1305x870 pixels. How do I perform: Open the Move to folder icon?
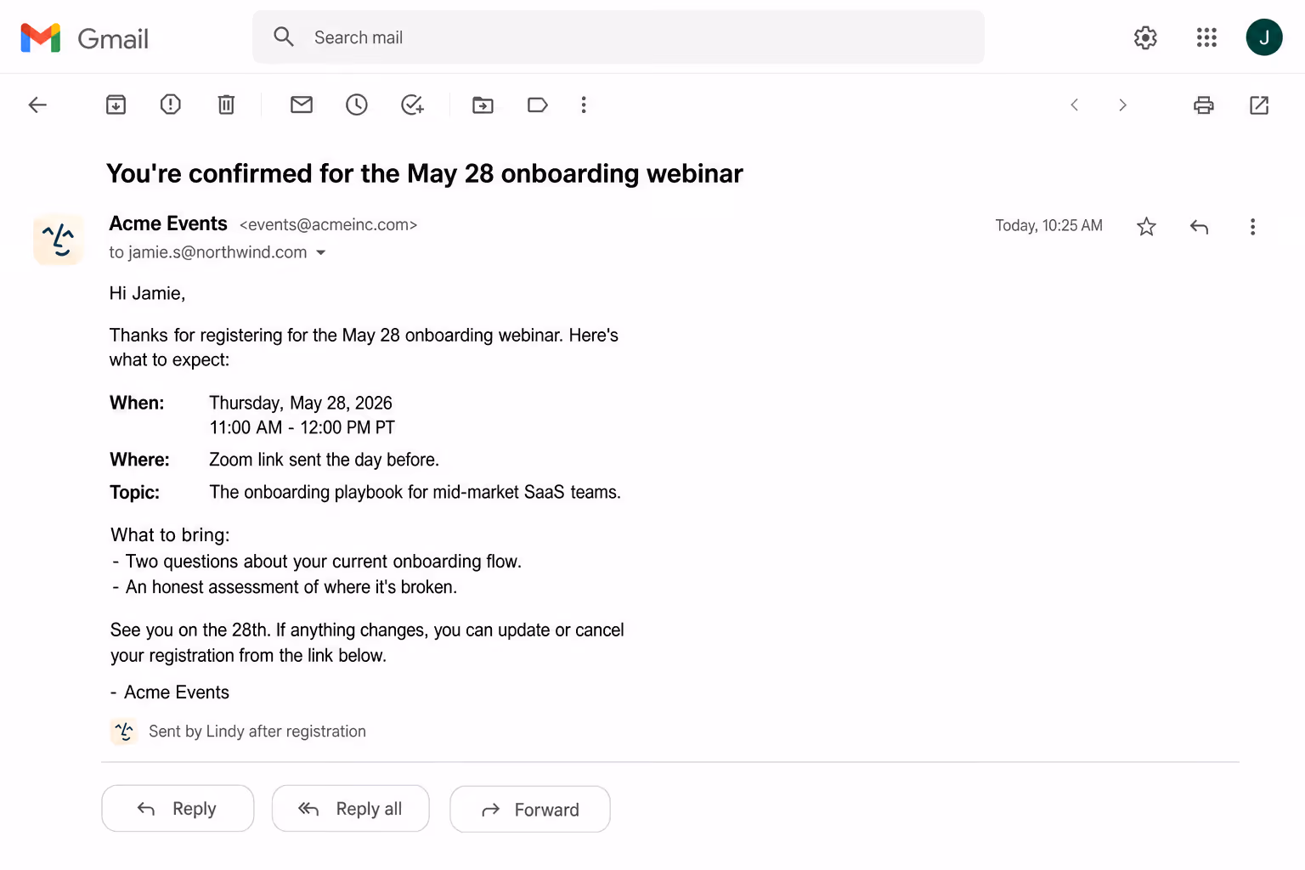[x=483, y=105]
